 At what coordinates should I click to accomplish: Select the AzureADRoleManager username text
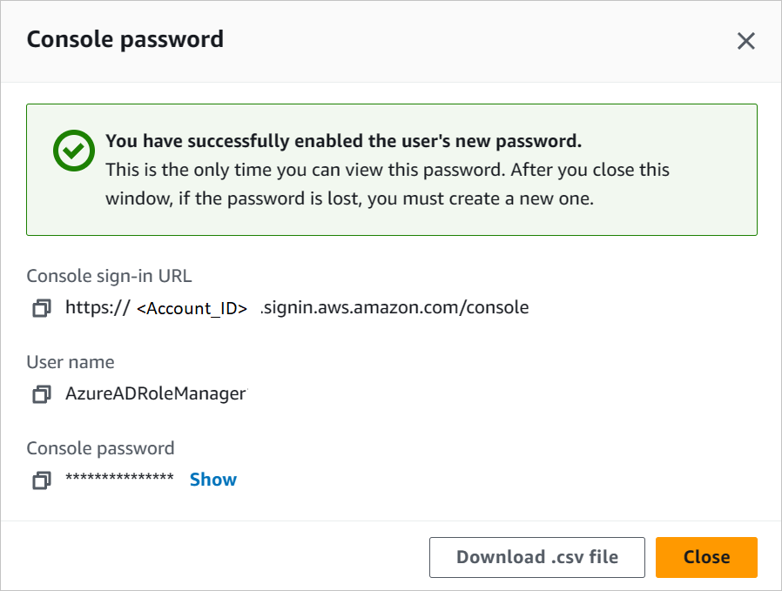tap(155, 393)
